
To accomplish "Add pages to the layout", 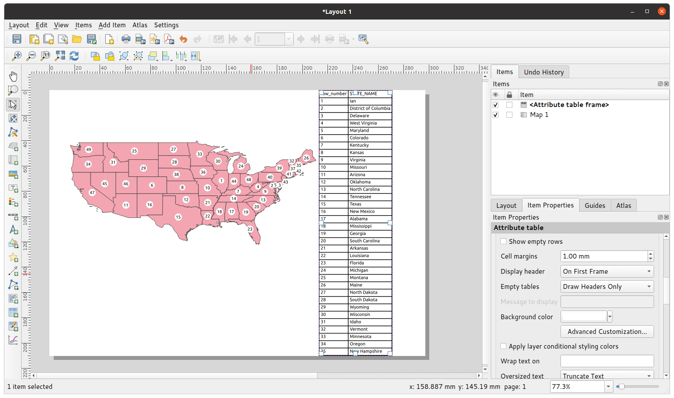I will tap(110, 39).
